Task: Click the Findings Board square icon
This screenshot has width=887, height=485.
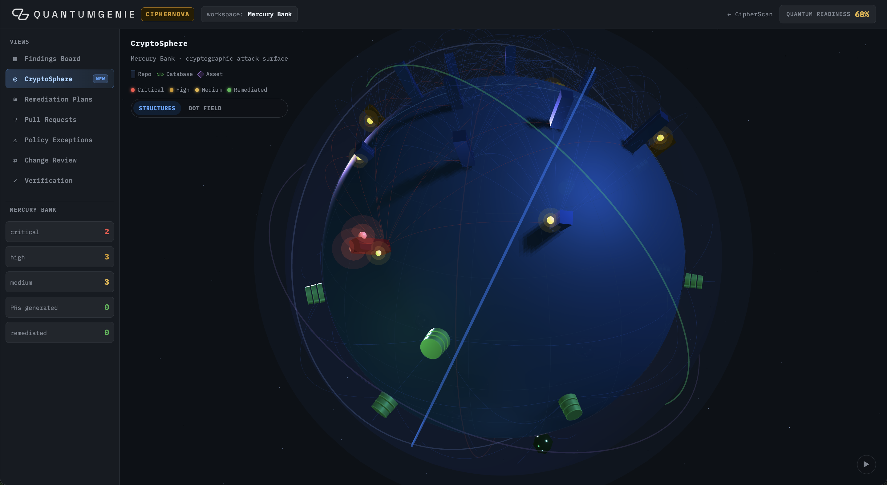Action: (x=15, y=59)
